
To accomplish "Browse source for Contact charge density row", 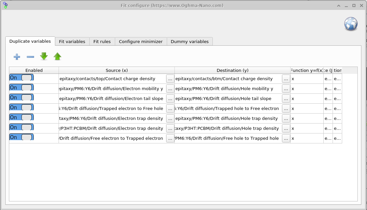I will [x=170, y=79].
